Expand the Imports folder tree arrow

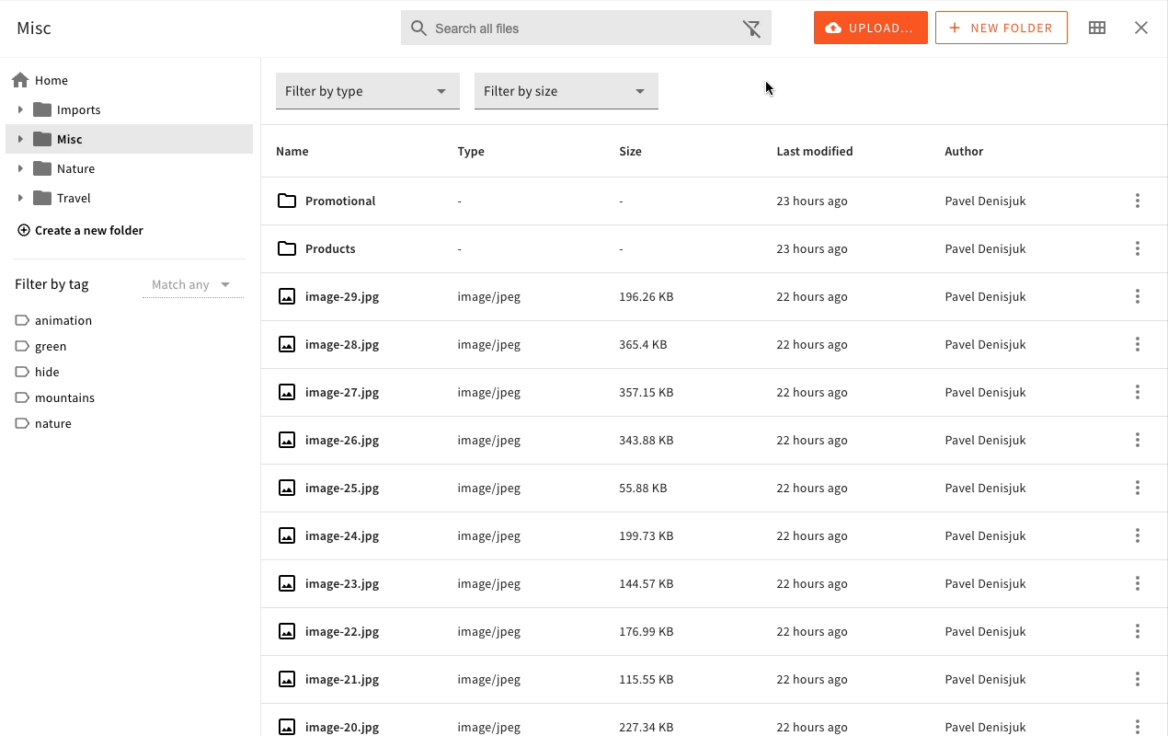point(20,109)
